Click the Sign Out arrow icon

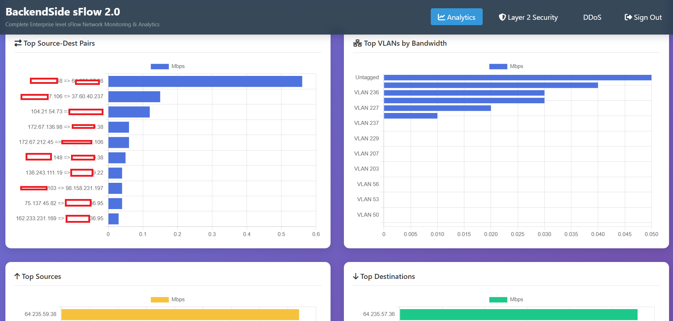(x=628, y=17)
